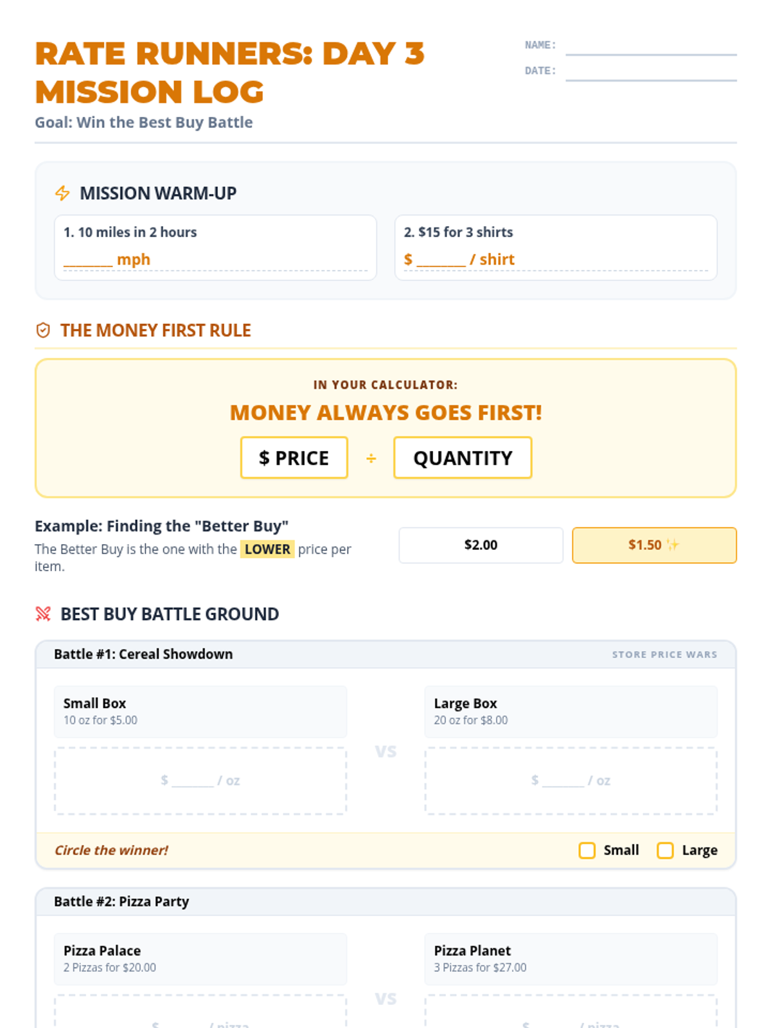Click the QUANTITY box

pos(463,458)
